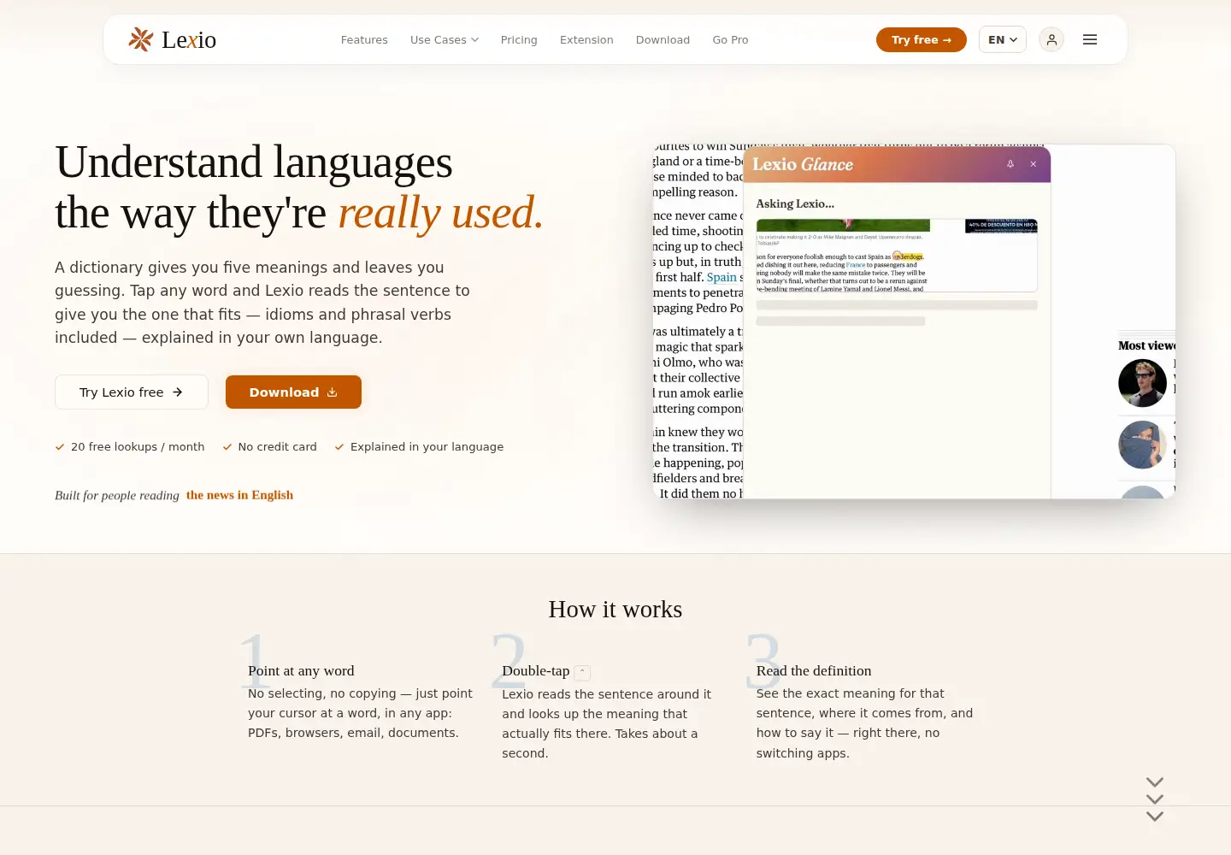Screen dimensions: 1231x855
Task: Go to Features in the navigation
Action: (x=364, y=40)
